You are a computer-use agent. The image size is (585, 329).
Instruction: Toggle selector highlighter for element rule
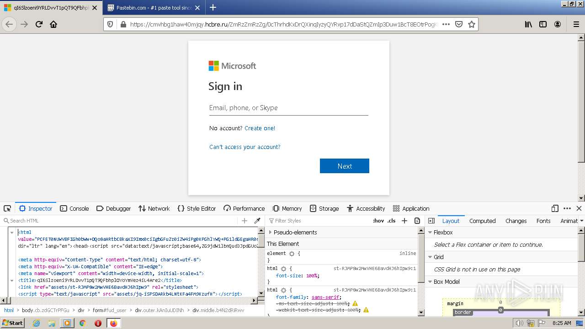[x=292, y=254]
